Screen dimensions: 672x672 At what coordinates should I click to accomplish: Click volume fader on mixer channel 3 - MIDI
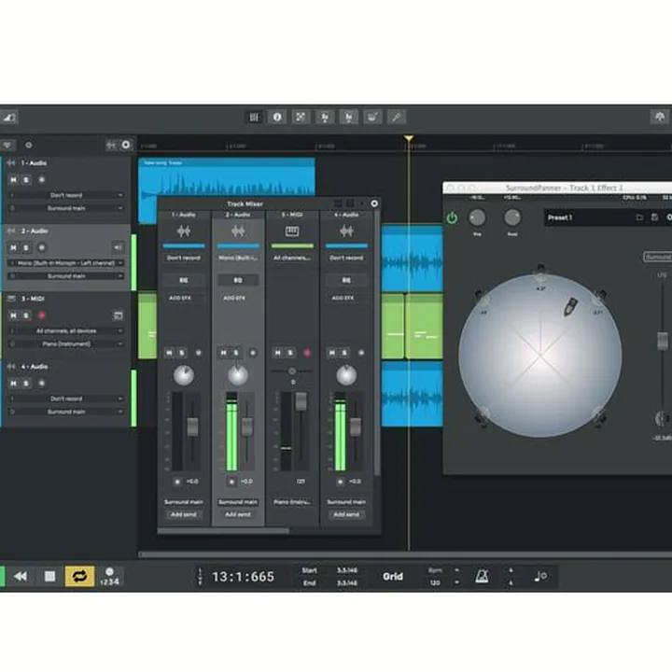tap(301, 401)
